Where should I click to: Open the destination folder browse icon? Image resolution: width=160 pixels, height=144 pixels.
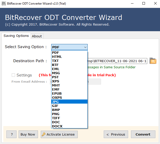tap(153, 61)
